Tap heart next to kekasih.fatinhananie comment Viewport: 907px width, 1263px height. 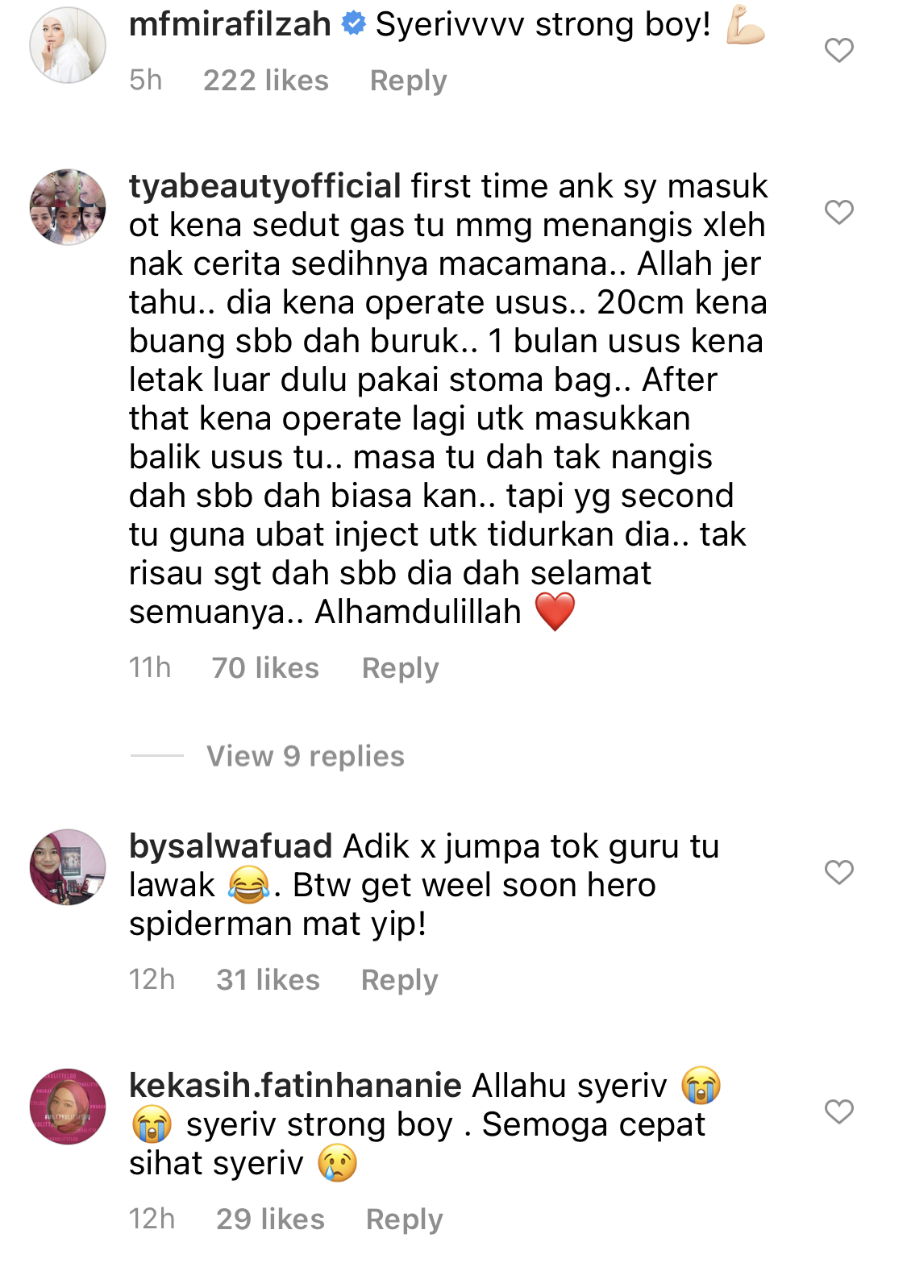point(839,1111)
